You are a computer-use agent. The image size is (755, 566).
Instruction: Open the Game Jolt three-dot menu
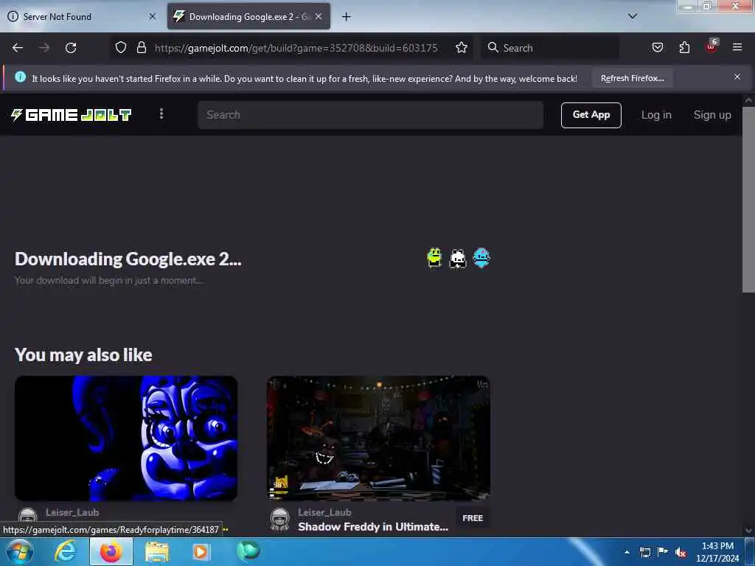[x=161, y=113]
